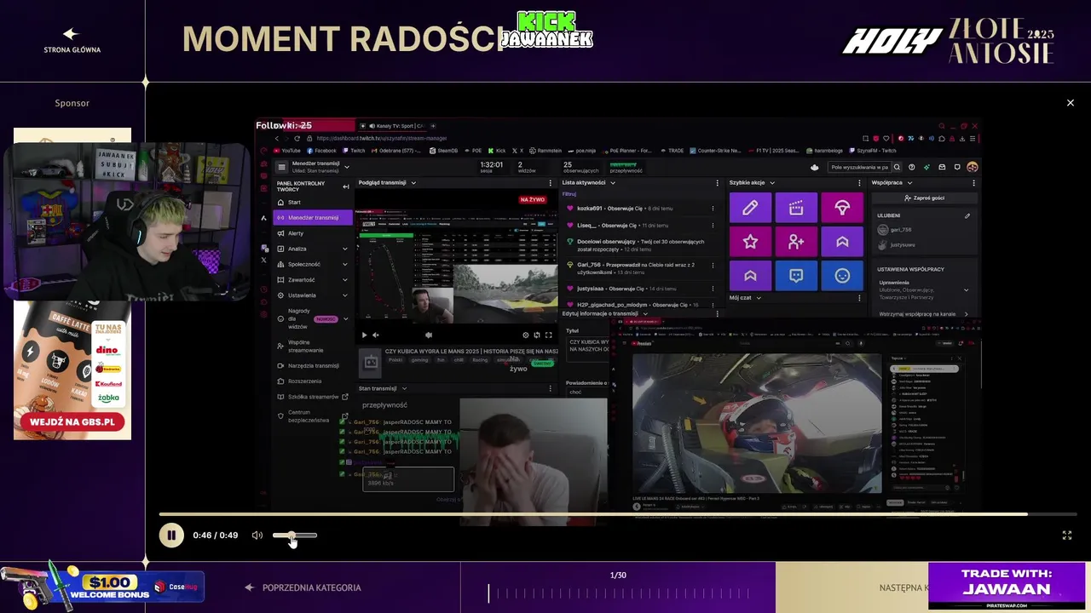This screenshot has height=613, width=1091.
Task: Click the star quick action tile
Action: coord(750,242)
